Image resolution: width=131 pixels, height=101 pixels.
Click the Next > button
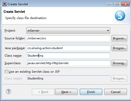click(x=66, y=92)
